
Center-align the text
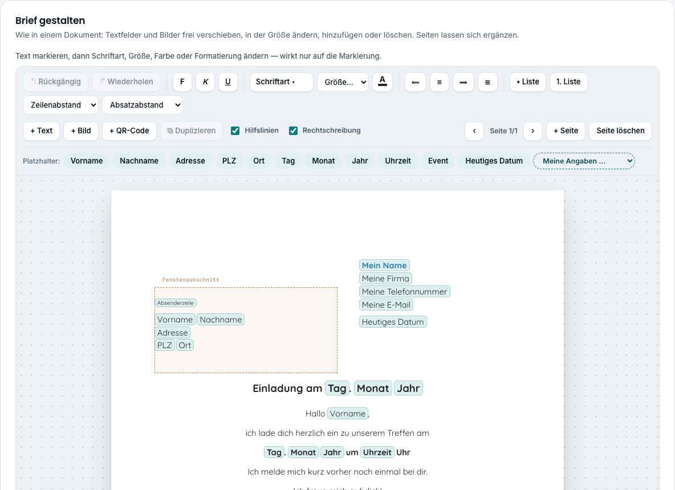click(439, 81)
